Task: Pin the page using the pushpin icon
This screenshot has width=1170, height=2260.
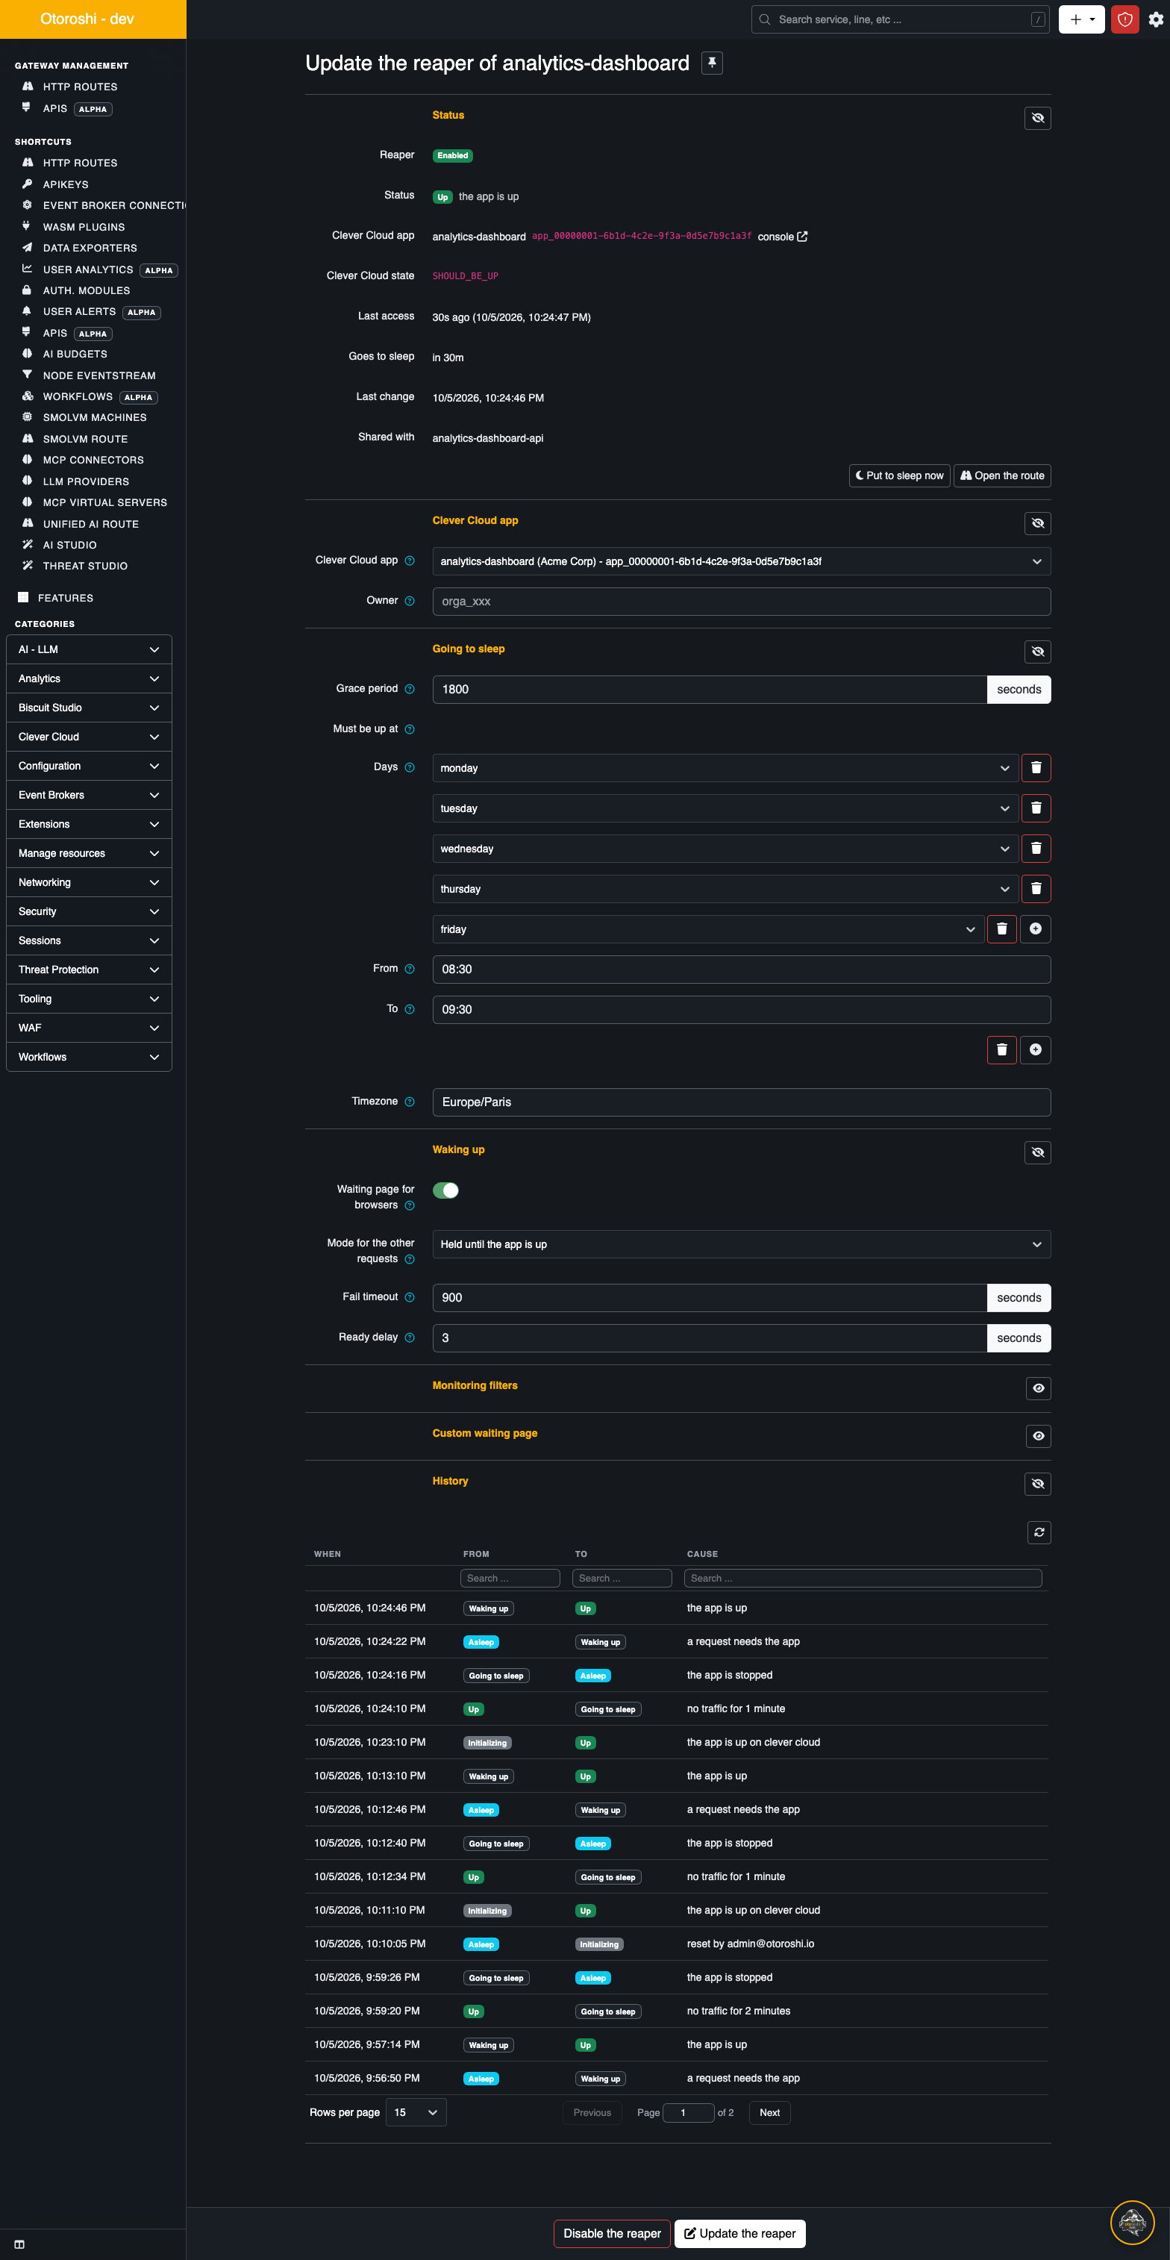Action: point(711,63)
